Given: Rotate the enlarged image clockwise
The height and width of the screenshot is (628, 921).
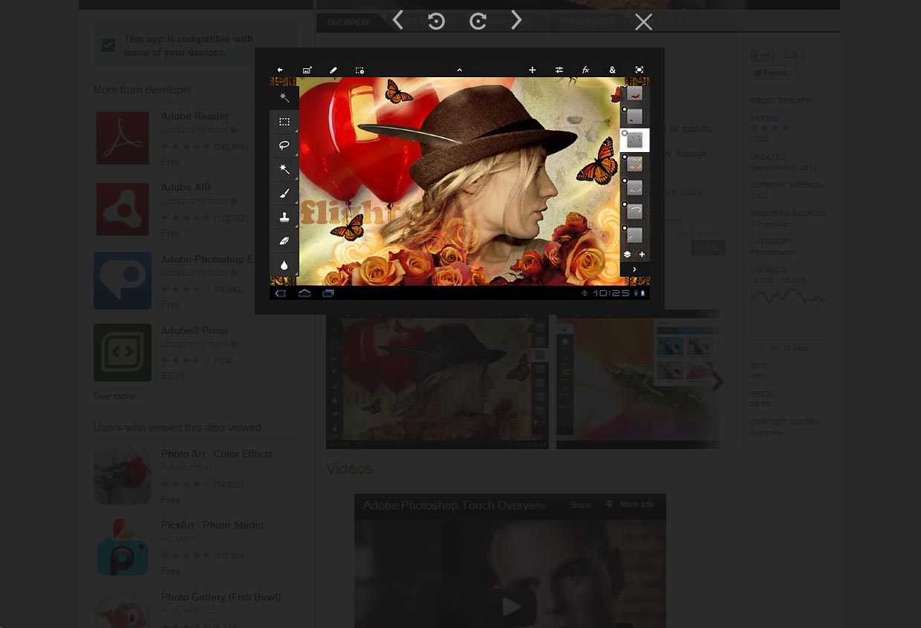Looking at the screenshot, I should (478, 22).
